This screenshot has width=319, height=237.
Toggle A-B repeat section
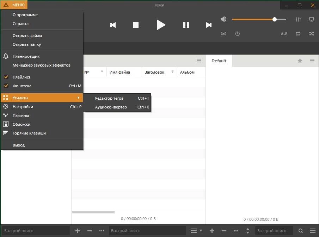[x=284, y=34]
